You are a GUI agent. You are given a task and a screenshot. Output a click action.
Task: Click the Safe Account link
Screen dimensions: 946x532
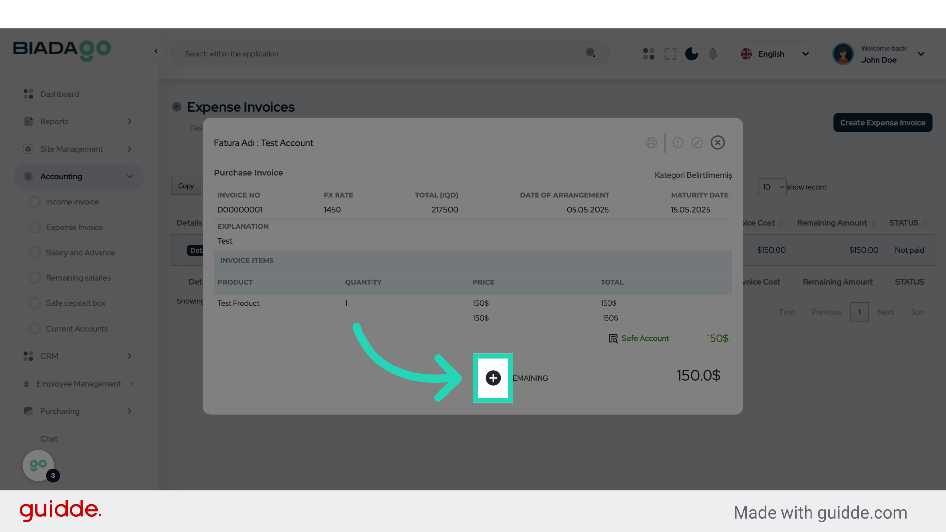tap(644, 338)
